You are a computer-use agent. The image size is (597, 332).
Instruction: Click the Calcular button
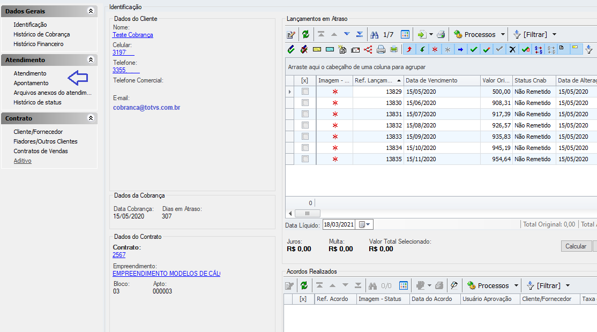point(576,246)
